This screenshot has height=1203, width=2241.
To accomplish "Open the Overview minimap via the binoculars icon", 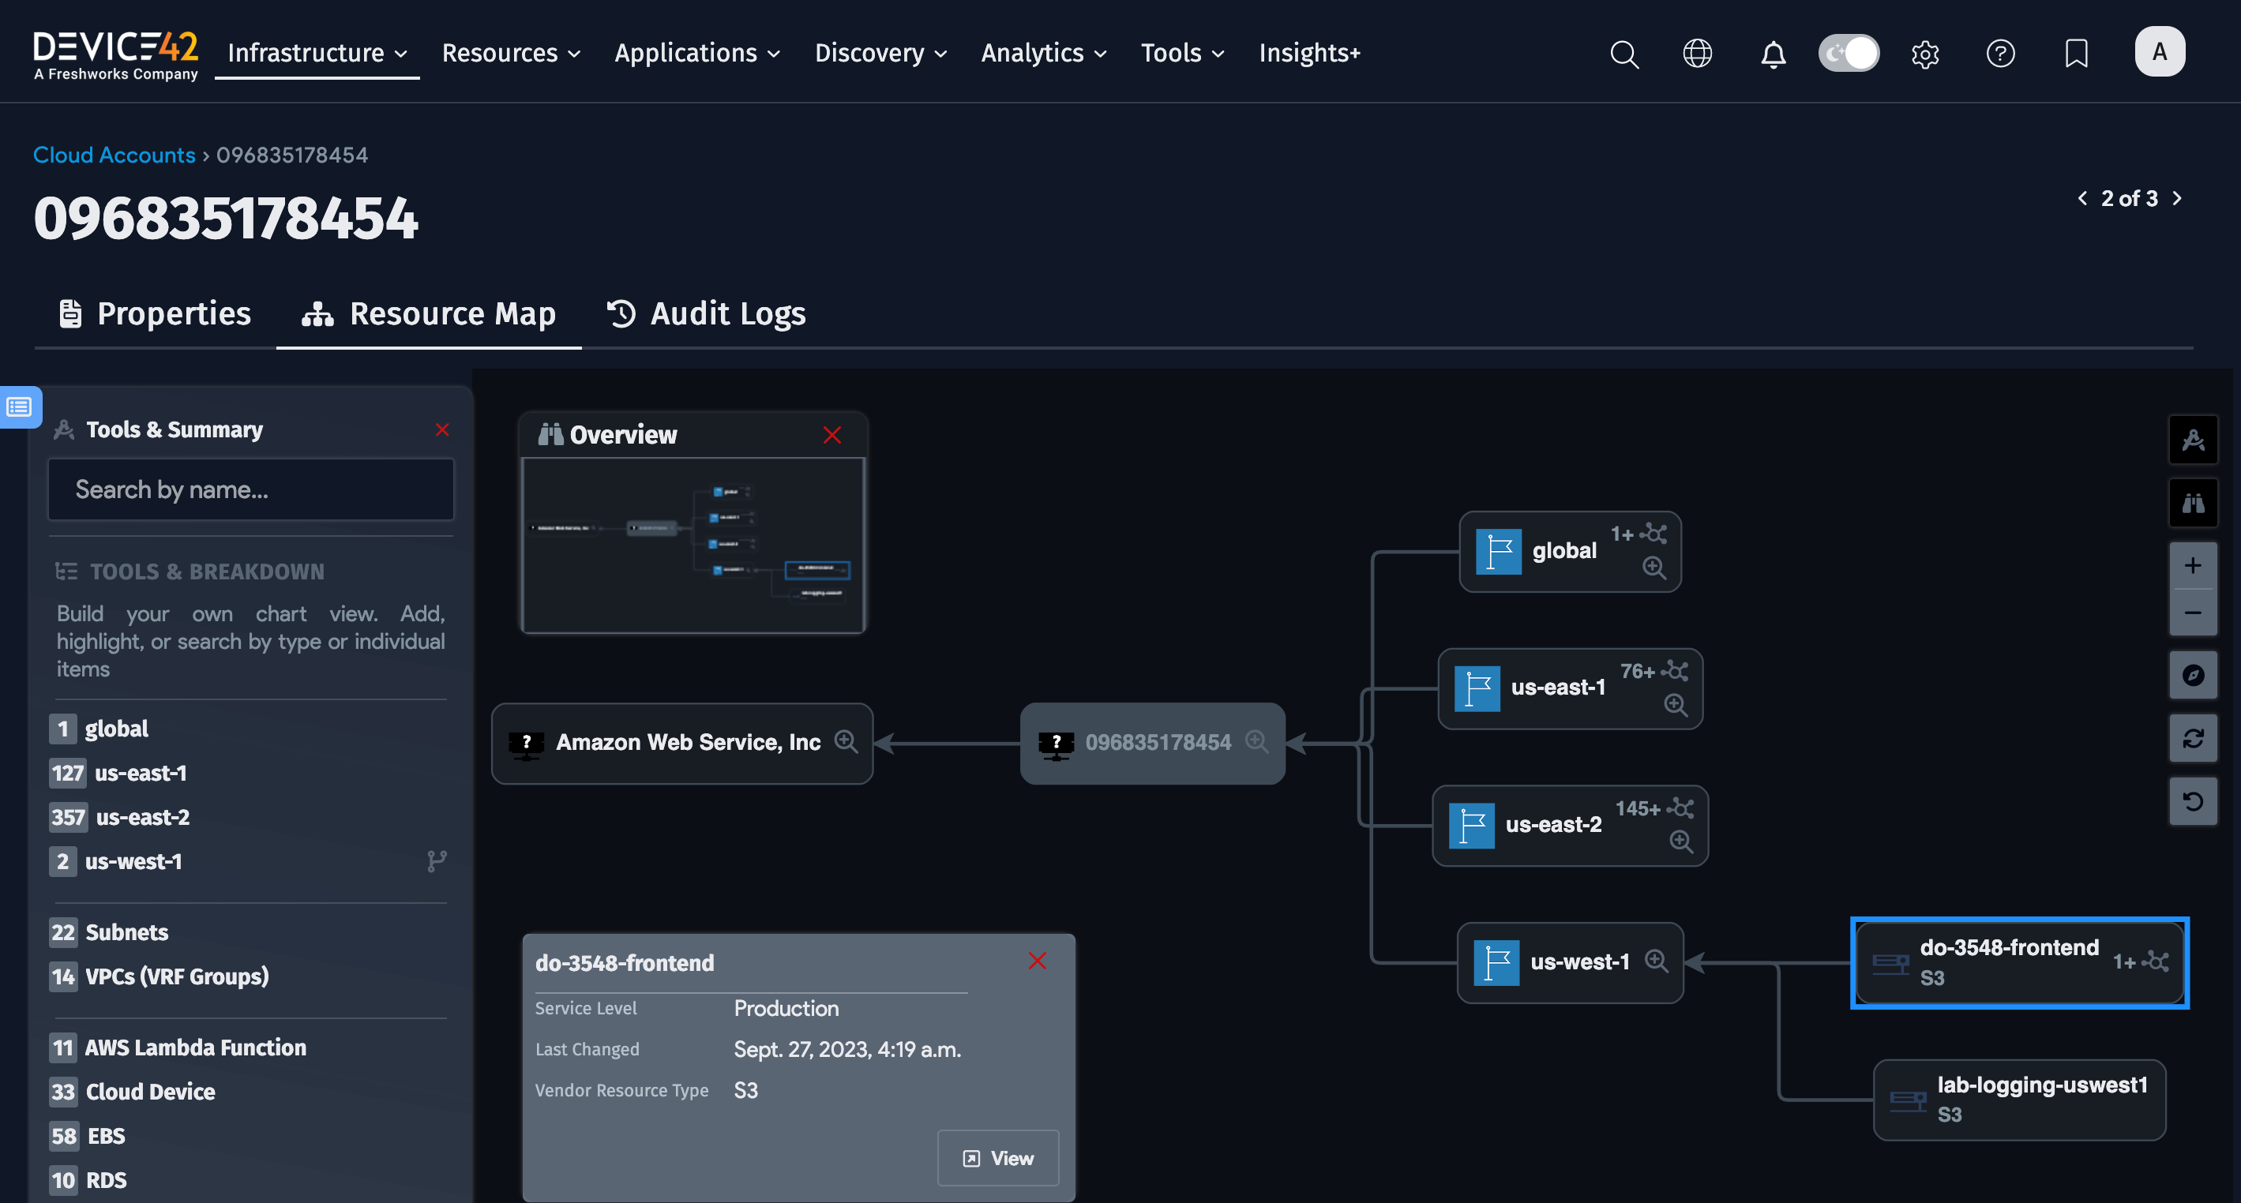I will click(x=2193, y=503).
